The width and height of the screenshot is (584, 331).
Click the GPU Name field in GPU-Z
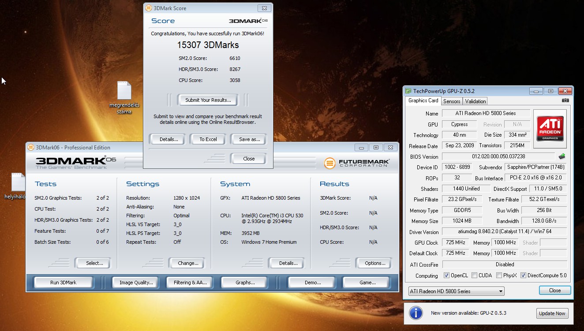pyautogui.click(x=486, y=113)
